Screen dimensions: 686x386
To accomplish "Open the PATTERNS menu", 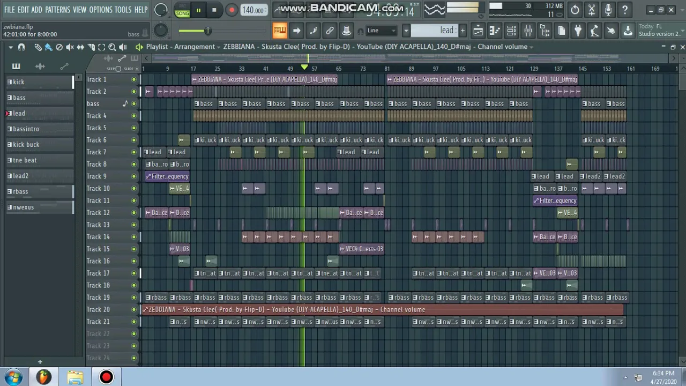I will (57, 10).
